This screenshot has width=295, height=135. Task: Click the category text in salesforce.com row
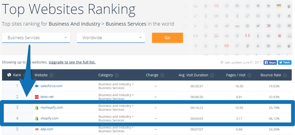click(116, 86)
